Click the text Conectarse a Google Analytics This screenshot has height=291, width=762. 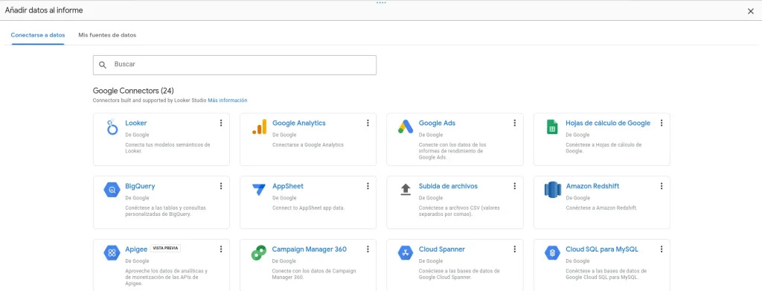click(307, 145)
